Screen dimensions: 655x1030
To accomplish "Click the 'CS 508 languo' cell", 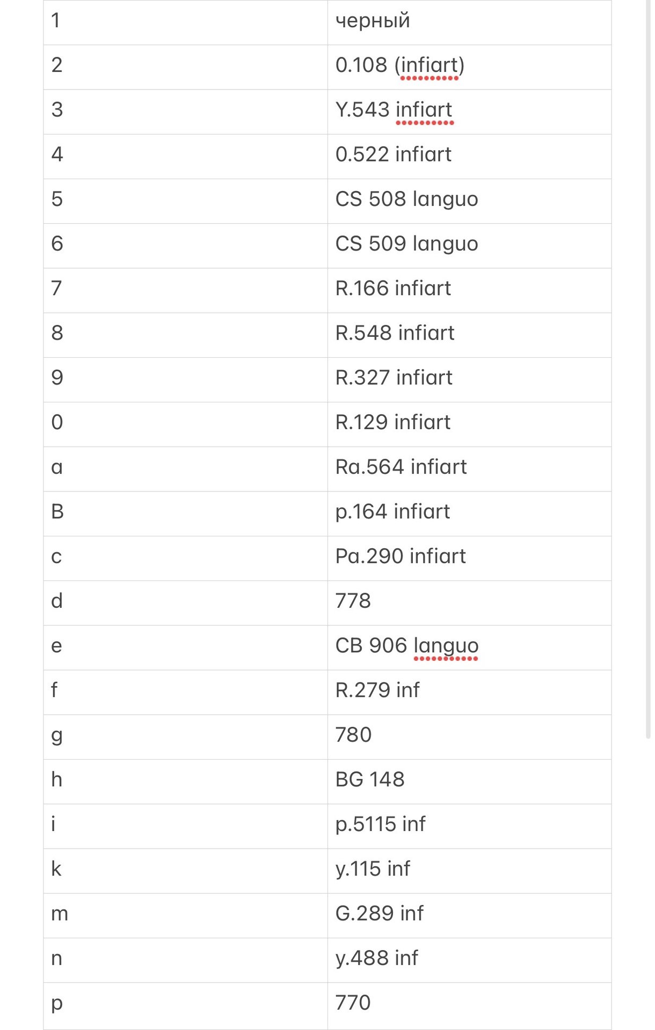I will click(469, 201).
